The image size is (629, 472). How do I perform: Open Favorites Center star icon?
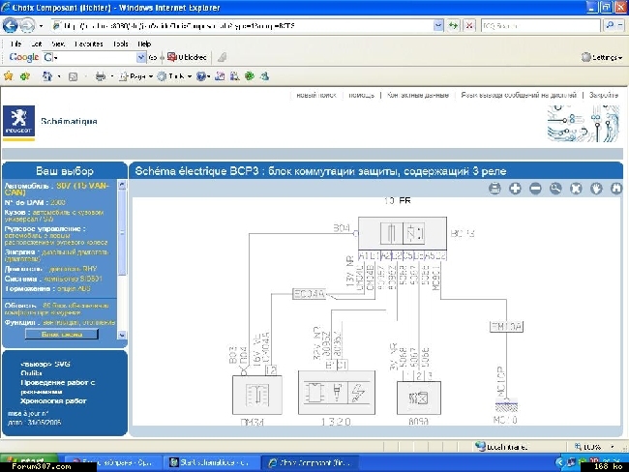click(x=9, y=75)
